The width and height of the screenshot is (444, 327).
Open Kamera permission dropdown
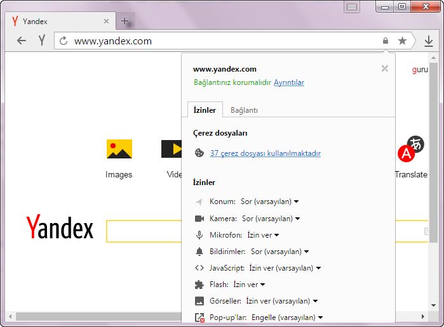[271, 219]
